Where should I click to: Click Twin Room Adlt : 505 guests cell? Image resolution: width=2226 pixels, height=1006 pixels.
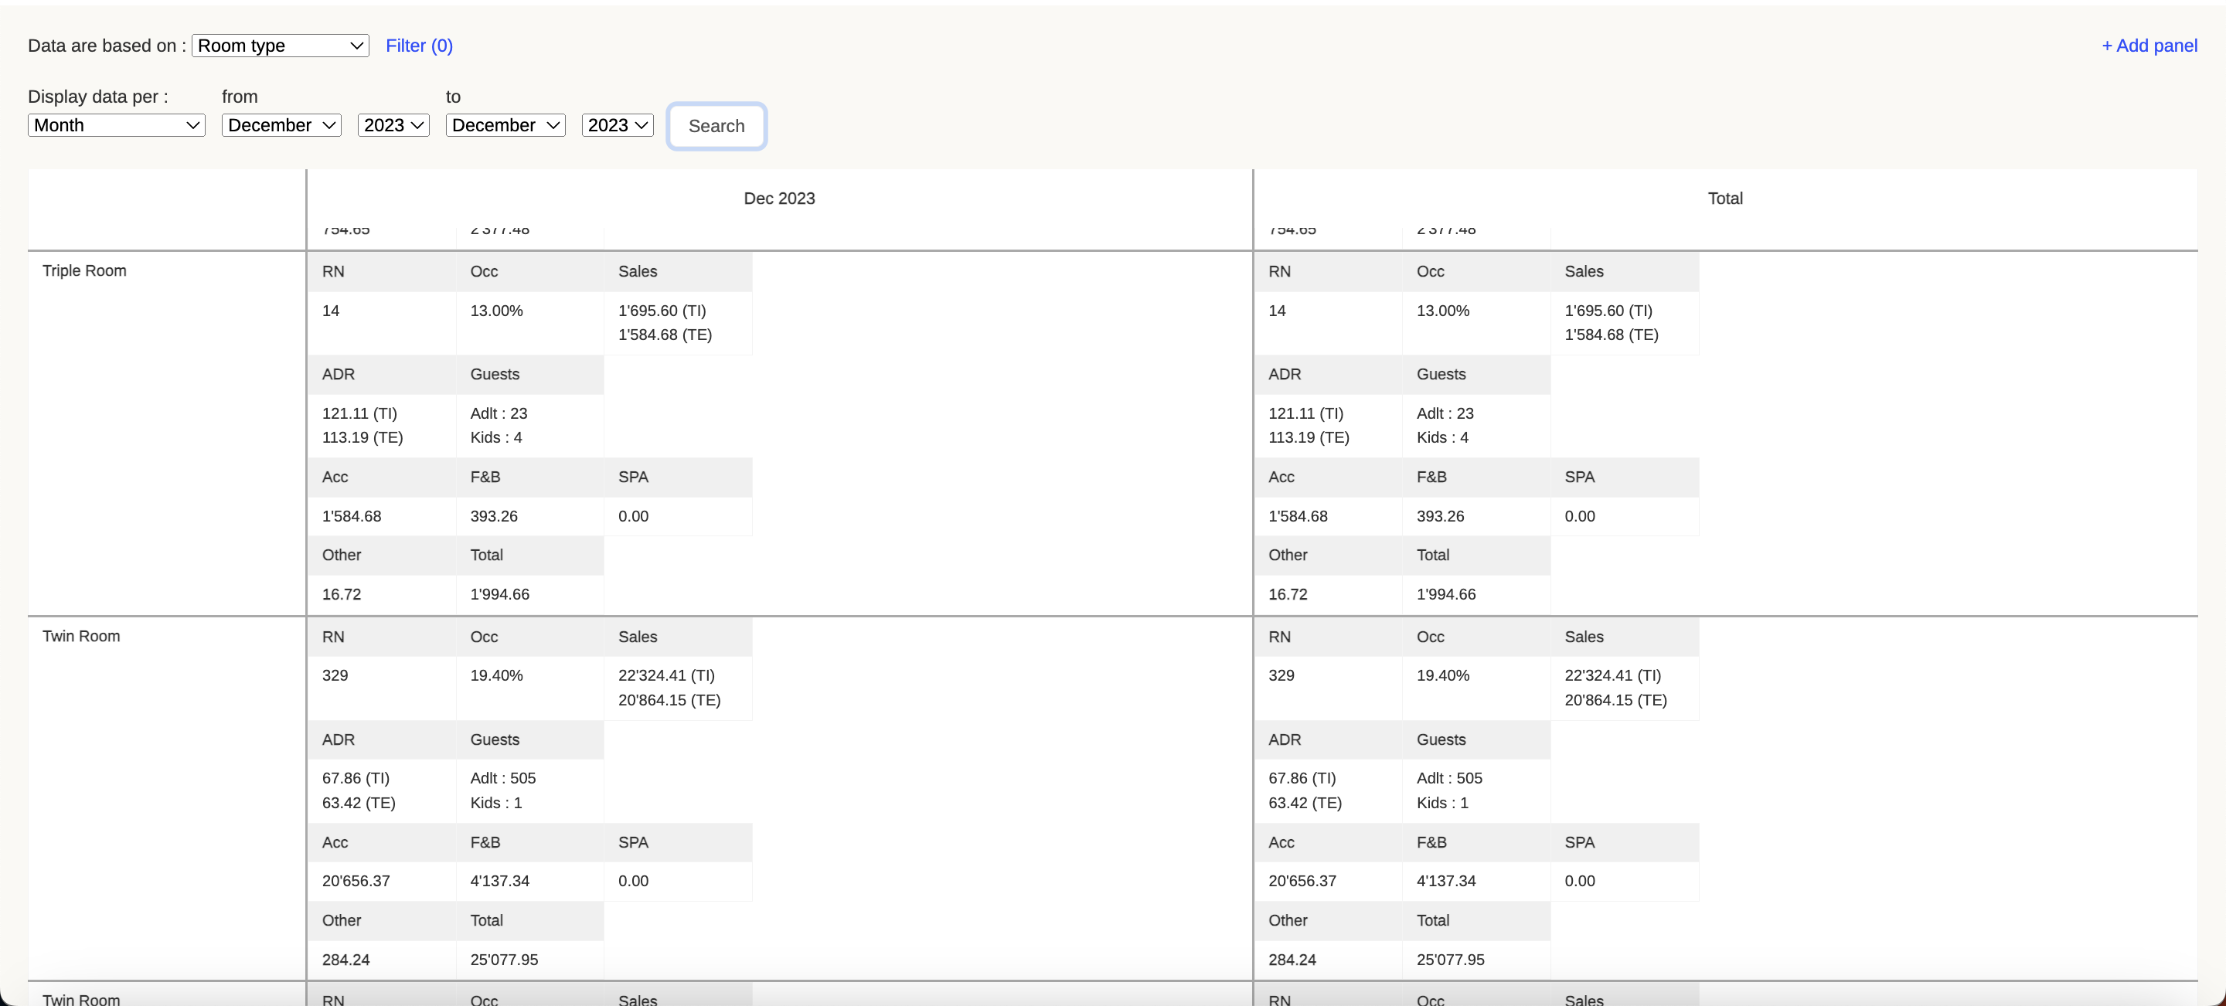click(503, 778)
